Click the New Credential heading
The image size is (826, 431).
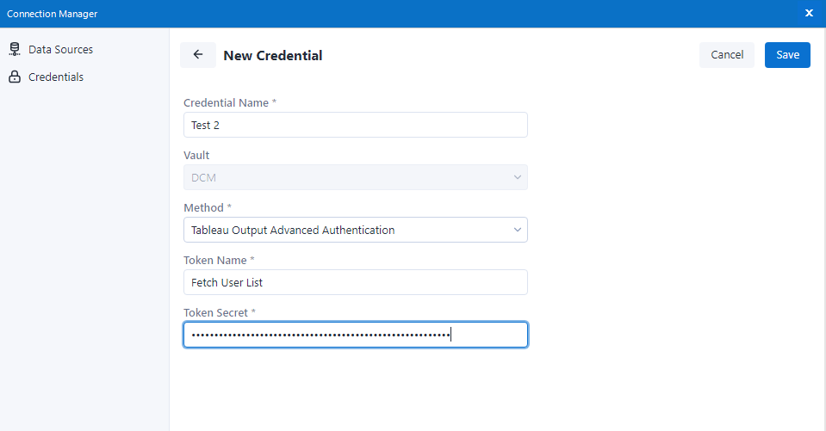click(273, 55)
